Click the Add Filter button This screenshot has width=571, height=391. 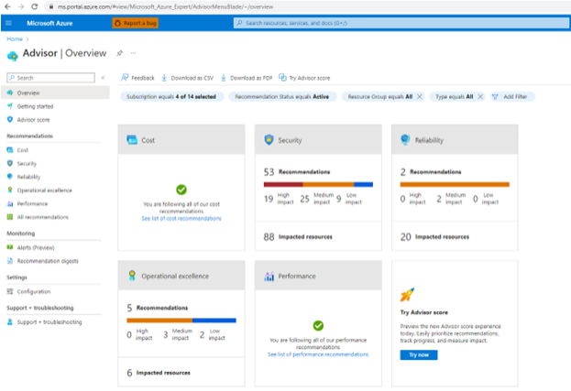512,97
